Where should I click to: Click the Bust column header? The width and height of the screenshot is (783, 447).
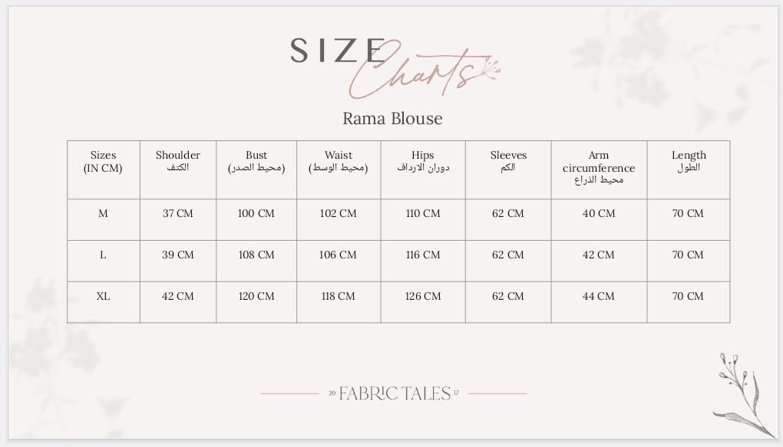point(256,162)
